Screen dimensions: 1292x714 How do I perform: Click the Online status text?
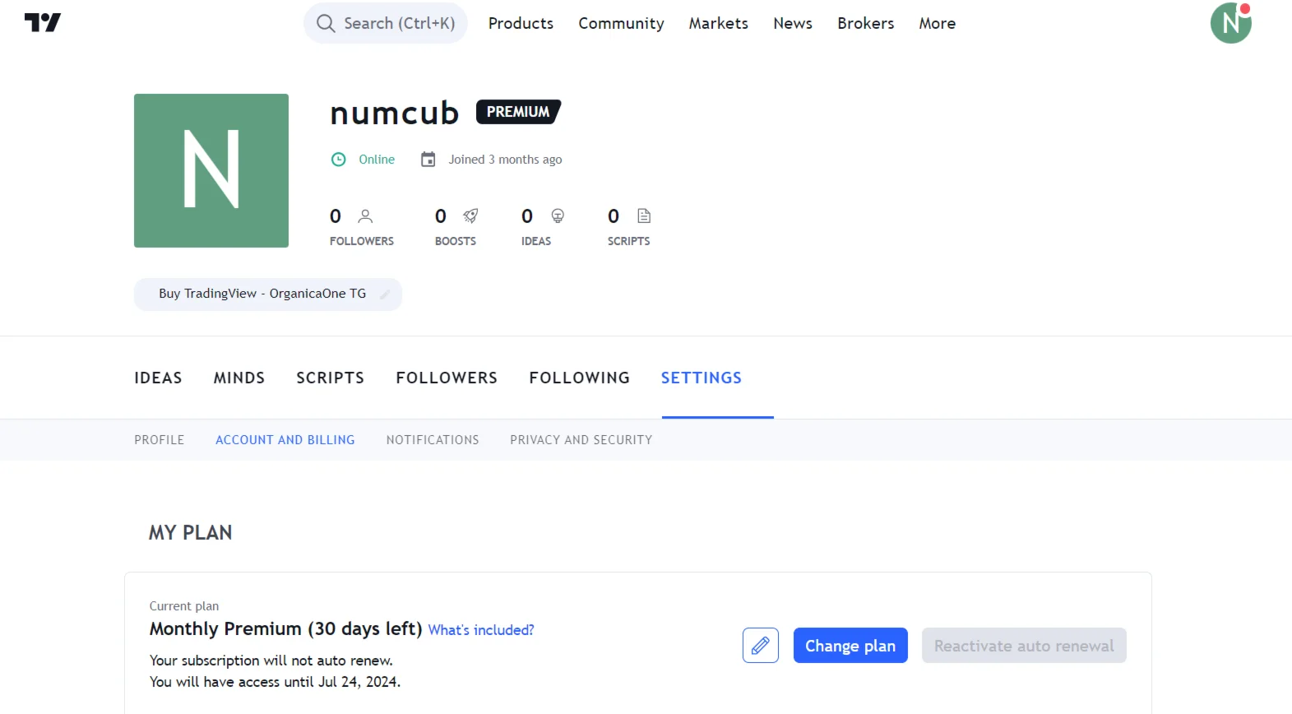click(377, 160)
